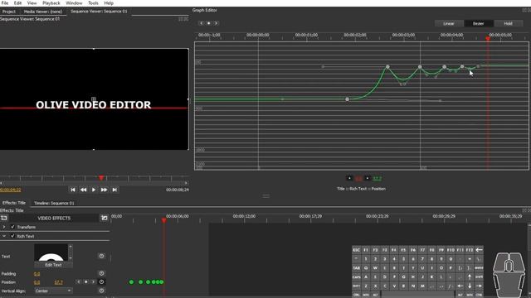Toggle keyframing stopwatch for Padding property
This screenshot has width=531, height=298.
coord(101,273)
